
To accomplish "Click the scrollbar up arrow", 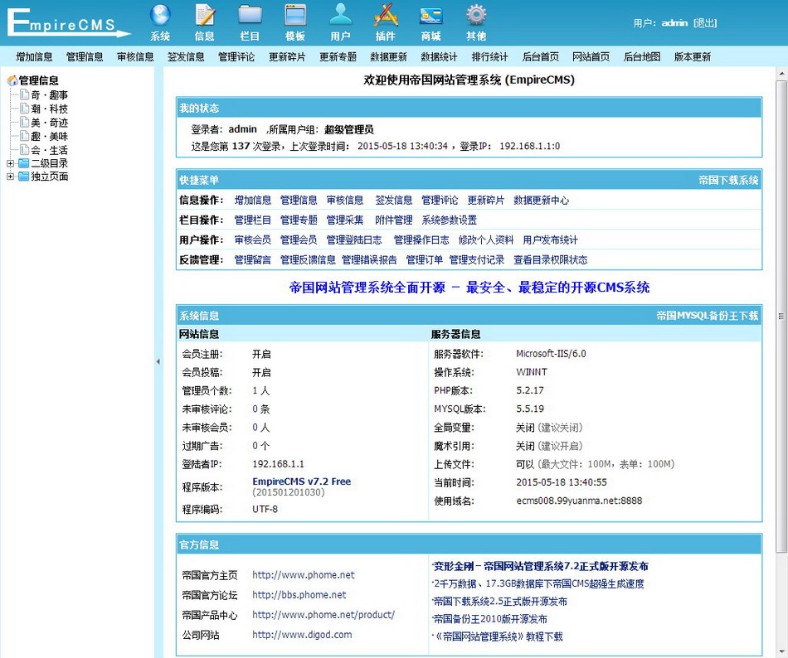I will [781, 75].
